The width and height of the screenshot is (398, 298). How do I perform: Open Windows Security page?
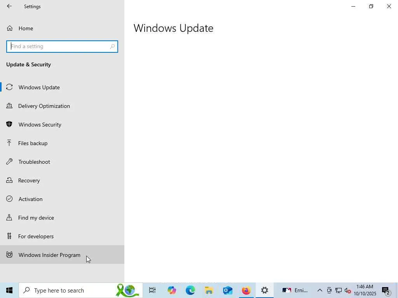point(62,125)
